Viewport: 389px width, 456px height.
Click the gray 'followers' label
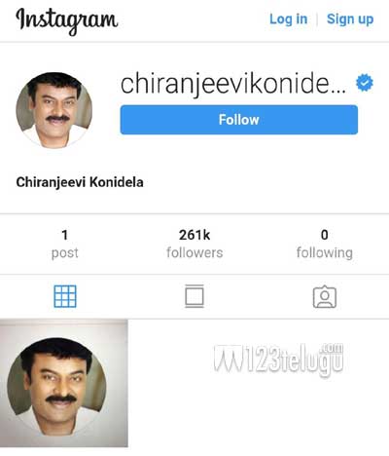194,252
